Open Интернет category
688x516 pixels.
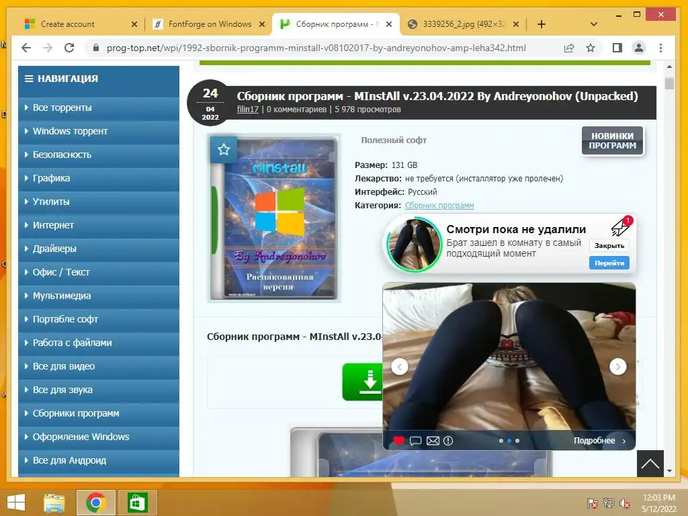(99, 225)
